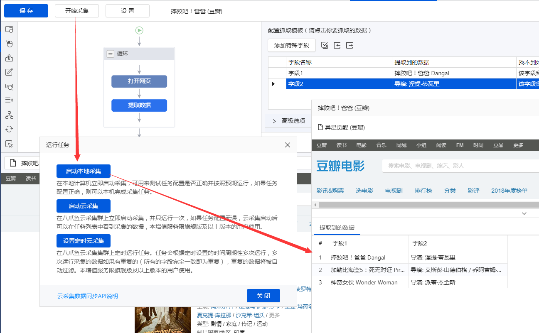The image size is (539, 333).
Task: Click the export-fields right-arrow icon
Action: 349,45
